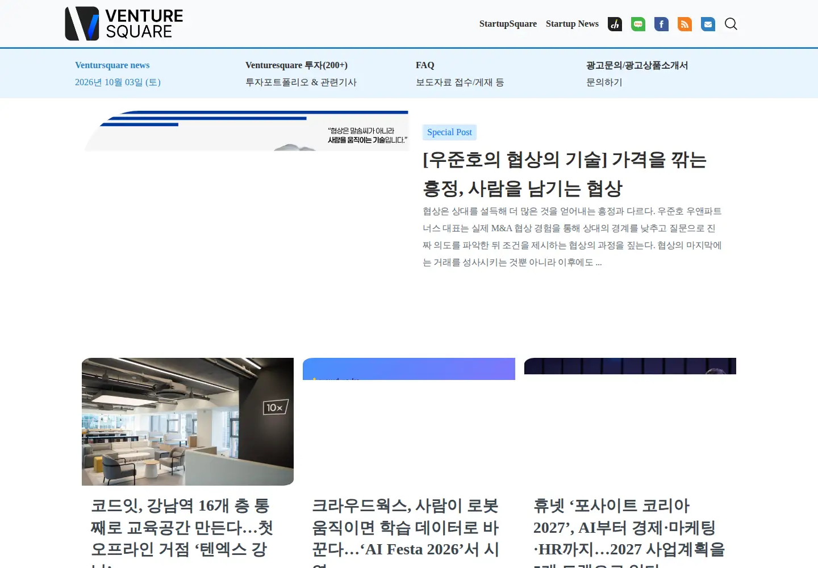Open the 코드잇 강남역 article headline
This screenshot has height=568, width=818.
coord(182,533)
